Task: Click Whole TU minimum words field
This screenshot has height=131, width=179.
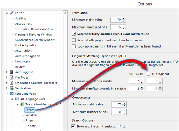Action: click(134, 81)
